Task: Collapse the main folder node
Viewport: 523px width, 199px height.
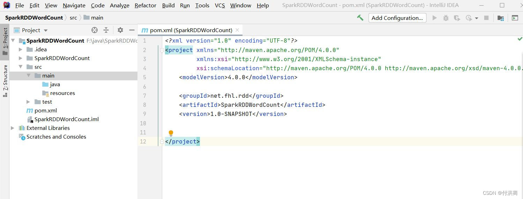Action: click(28, 75)
